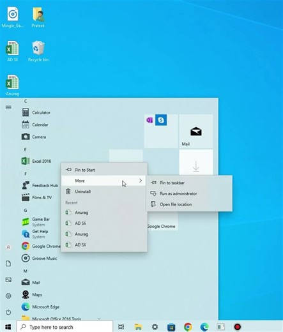Open Calendar app in Start menu
This screenshot has height=332, width=283.
click(35, 124)
